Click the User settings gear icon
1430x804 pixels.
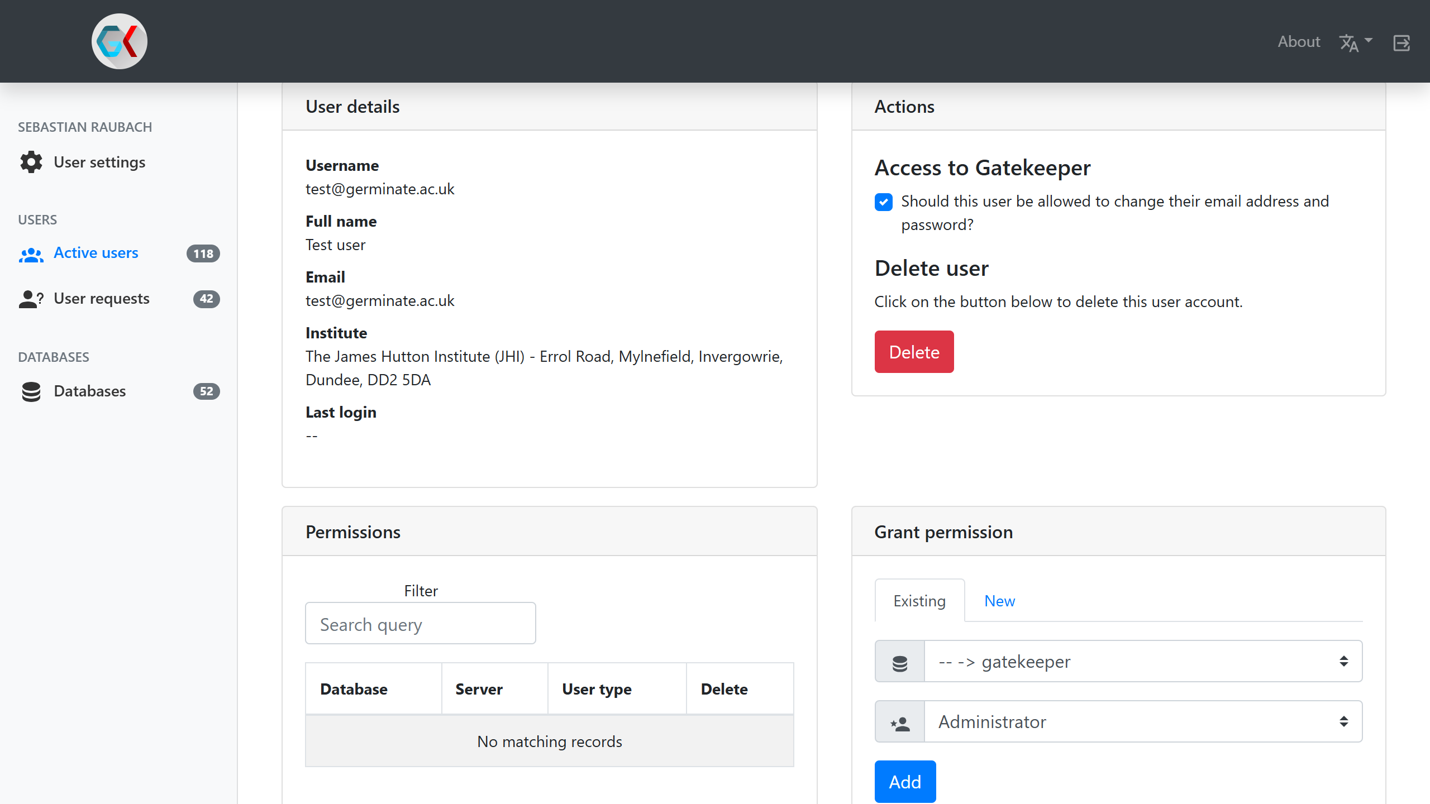pos(31,162)
